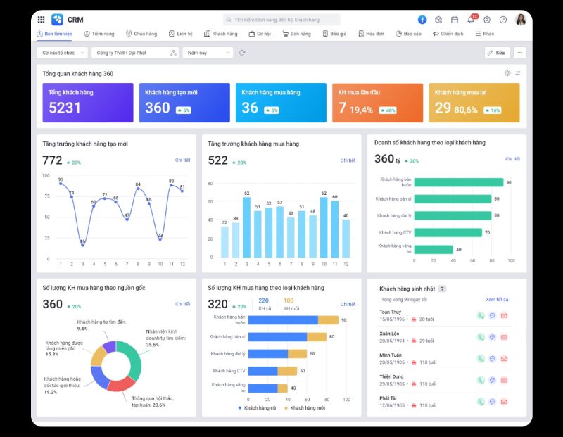Open the help question mark icon
The height and width of the screenshot is (437, 563).
click(x=504, y=20)
